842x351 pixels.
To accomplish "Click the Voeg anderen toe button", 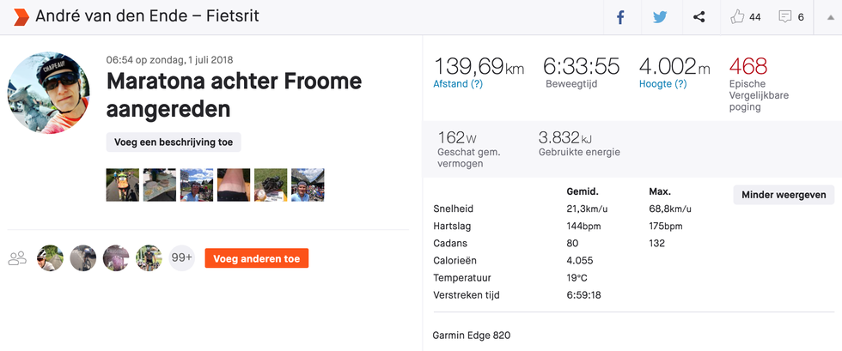I will [257, 258].
